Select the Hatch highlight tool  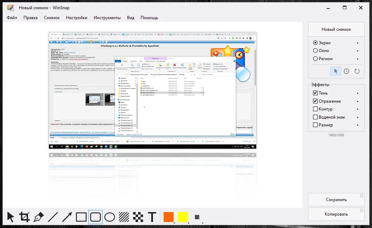(124, 217)
